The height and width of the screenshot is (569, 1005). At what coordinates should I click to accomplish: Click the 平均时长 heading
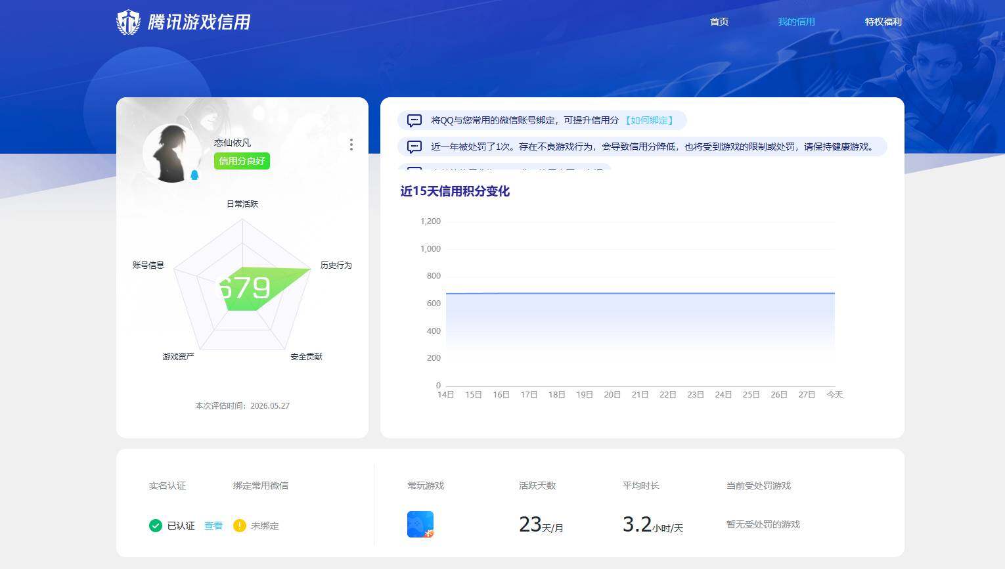641,486
